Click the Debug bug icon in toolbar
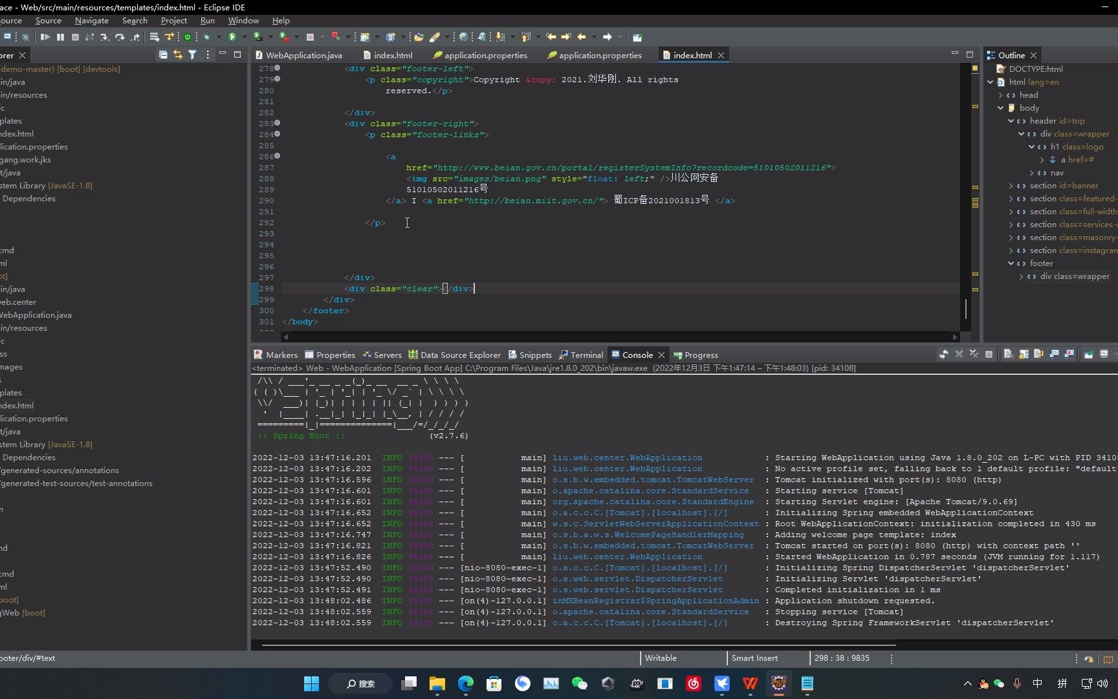 pyautogui.click(x=207, y=37)
